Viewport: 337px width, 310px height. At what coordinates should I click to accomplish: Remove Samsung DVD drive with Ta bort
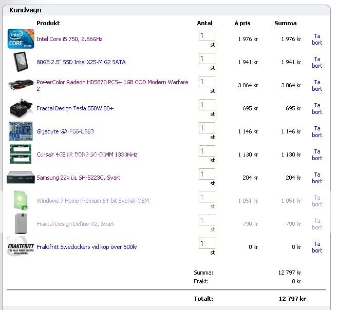point(317,178)
